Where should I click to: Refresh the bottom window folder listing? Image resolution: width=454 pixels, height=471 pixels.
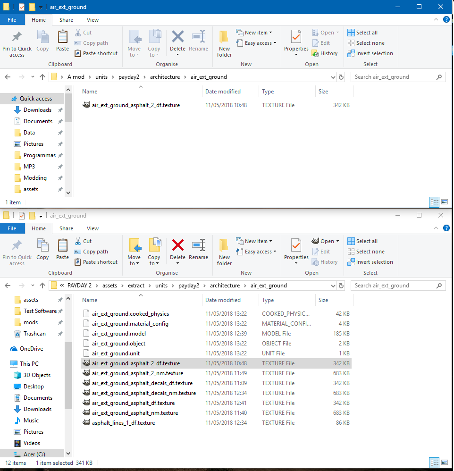[x=341, y=286]
